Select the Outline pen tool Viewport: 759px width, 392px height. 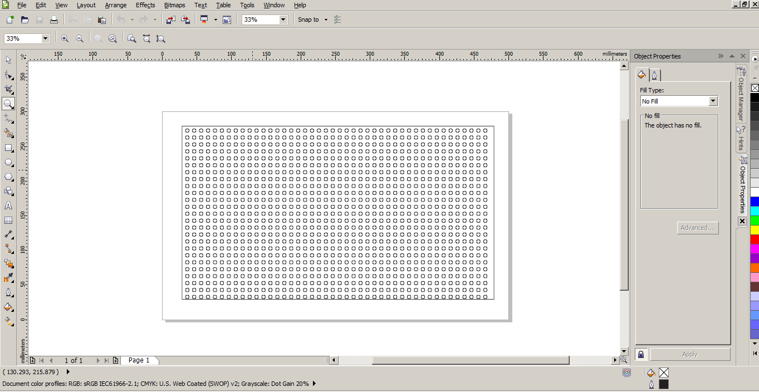(x=8, y=292)
